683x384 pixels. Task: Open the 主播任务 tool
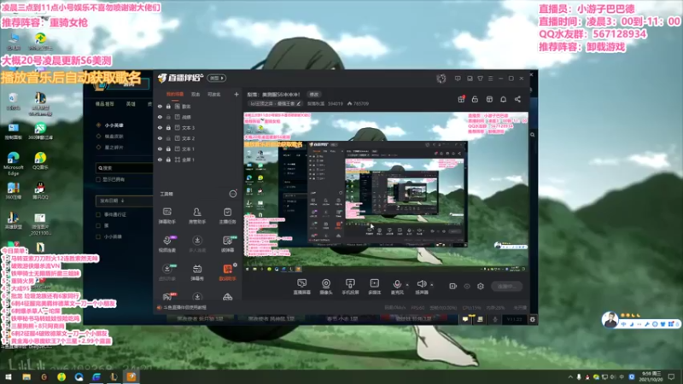(227, 216)
